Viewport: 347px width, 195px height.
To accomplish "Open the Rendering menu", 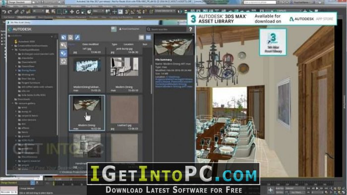I will [x=108, y=6].
